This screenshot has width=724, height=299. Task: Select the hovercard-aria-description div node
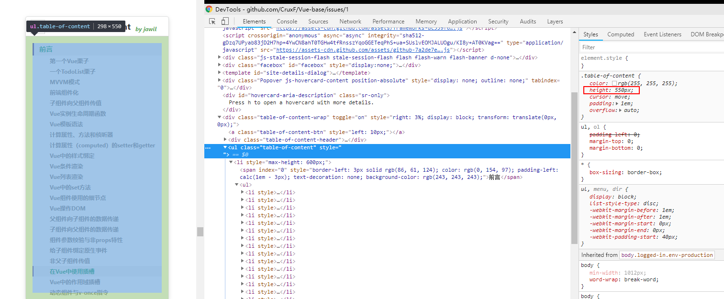306,95
